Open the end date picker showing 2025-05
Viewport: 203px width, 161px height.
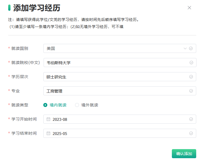(x=113, y=133)
